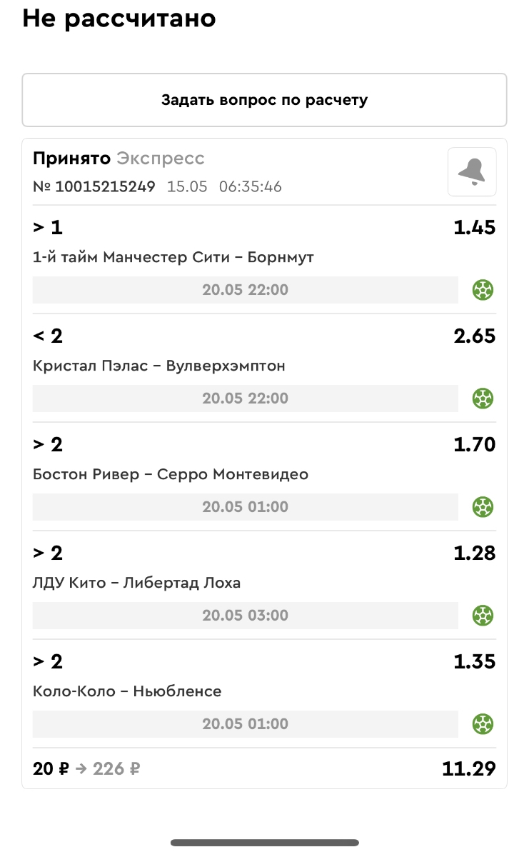Click soccer ball icon for Манчестер Сити match

click(x=483, y=290)
